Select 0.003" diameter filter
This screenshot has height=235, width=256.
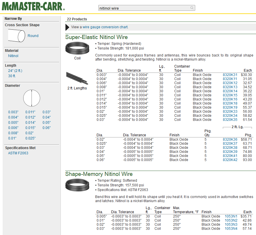[13, 112]
